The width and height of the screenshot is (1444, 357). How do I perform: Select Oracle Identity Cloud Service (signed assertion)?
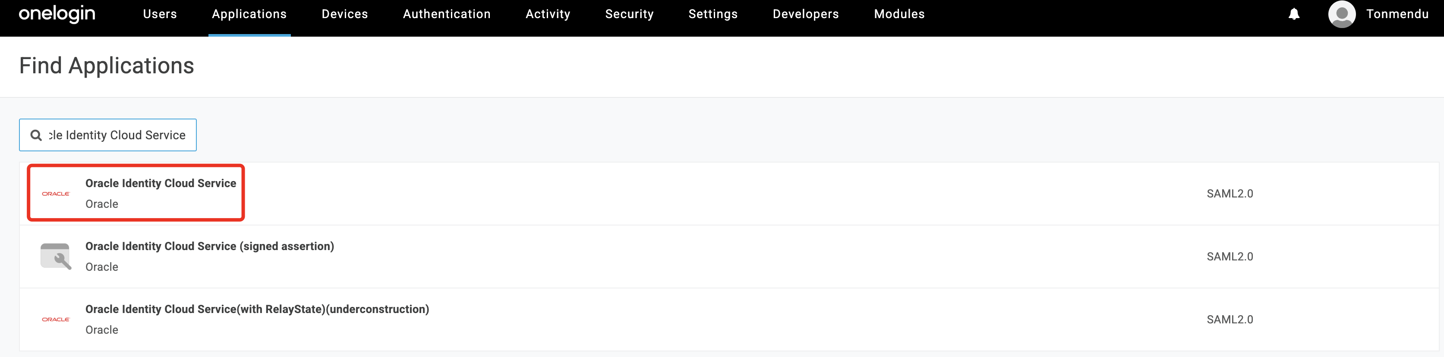[x=209, y=247]
